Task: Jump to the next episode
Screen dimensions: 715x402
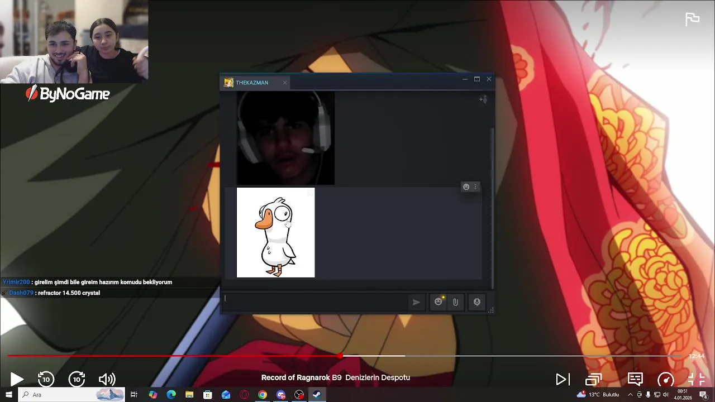Action: pos(563,380)
